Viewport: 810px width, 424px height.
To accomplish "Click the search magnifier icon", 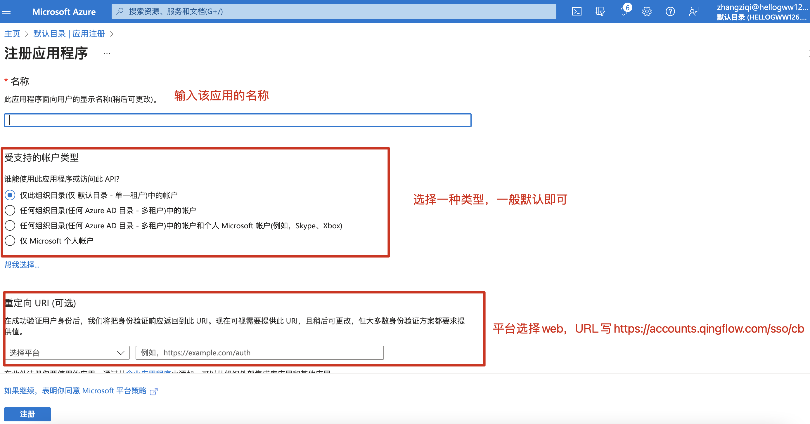I will (x=120, y=12).
